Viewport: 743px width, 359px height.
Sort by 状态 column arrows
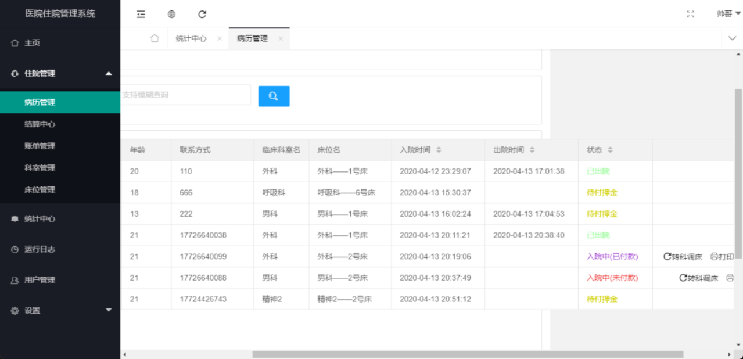click(x=610, y=150)
